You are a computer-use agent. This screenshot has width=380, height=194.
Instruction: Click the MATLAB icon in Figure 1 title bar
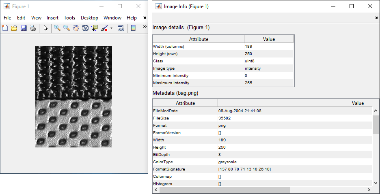(7, 6)
